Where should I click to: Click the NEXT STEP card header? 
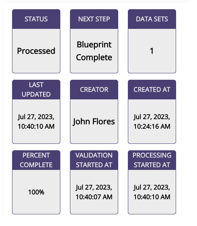tap(94, 19)
